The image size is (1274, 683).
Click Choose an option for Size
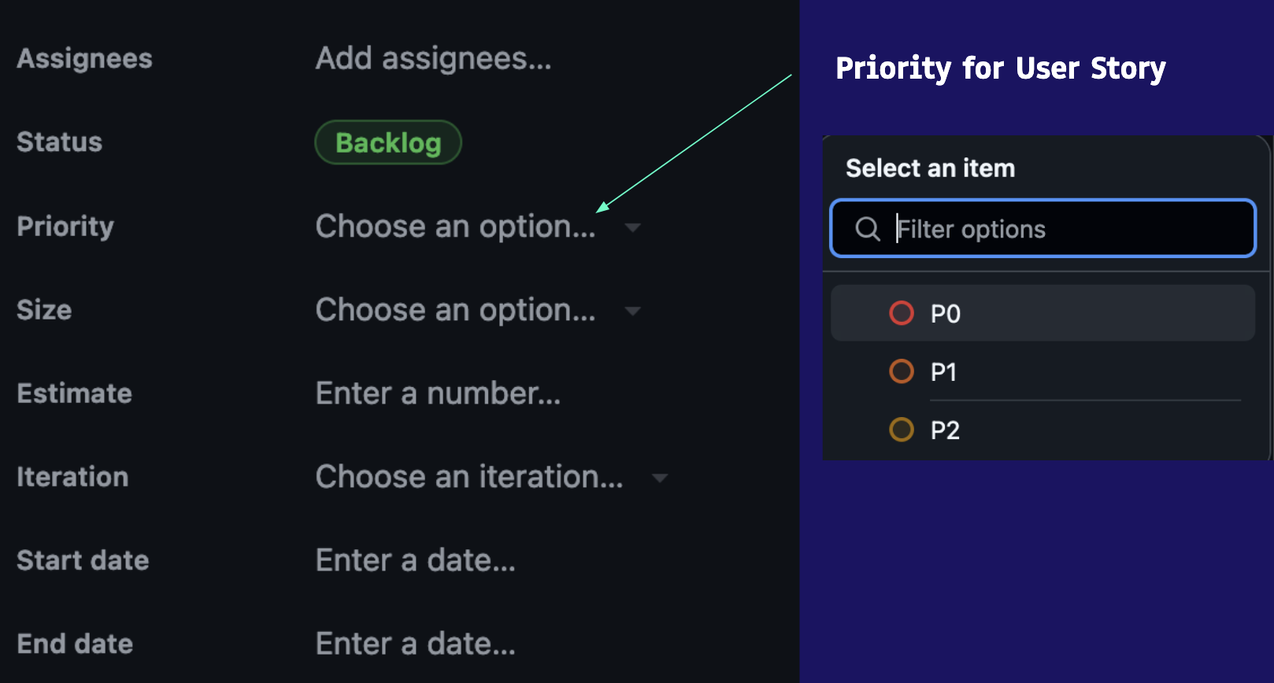pos(455,310)
